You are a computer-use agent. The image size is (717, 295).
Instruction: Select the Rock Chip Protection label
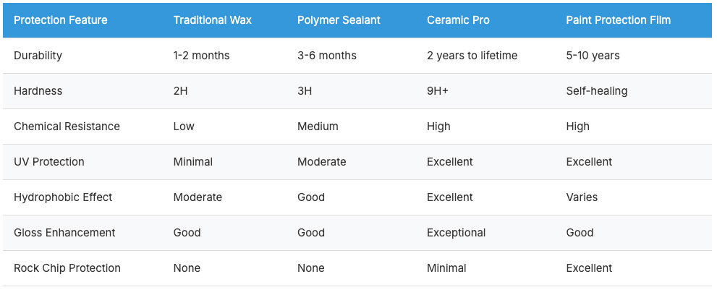pyautogui.click(x=67, y=268)
